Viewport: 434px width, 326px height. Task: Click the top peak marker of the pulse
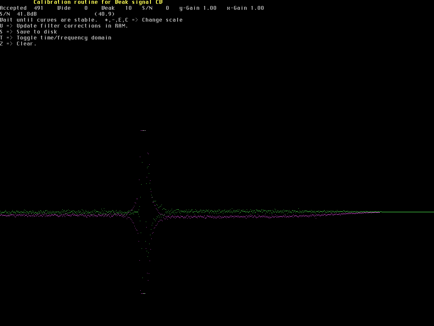143,131
